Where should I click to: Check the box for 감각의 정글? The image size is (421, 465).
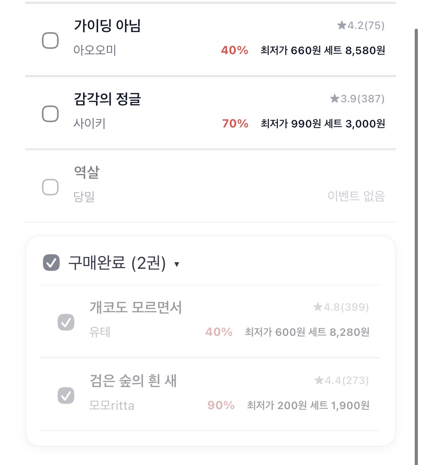coord(50,114)
